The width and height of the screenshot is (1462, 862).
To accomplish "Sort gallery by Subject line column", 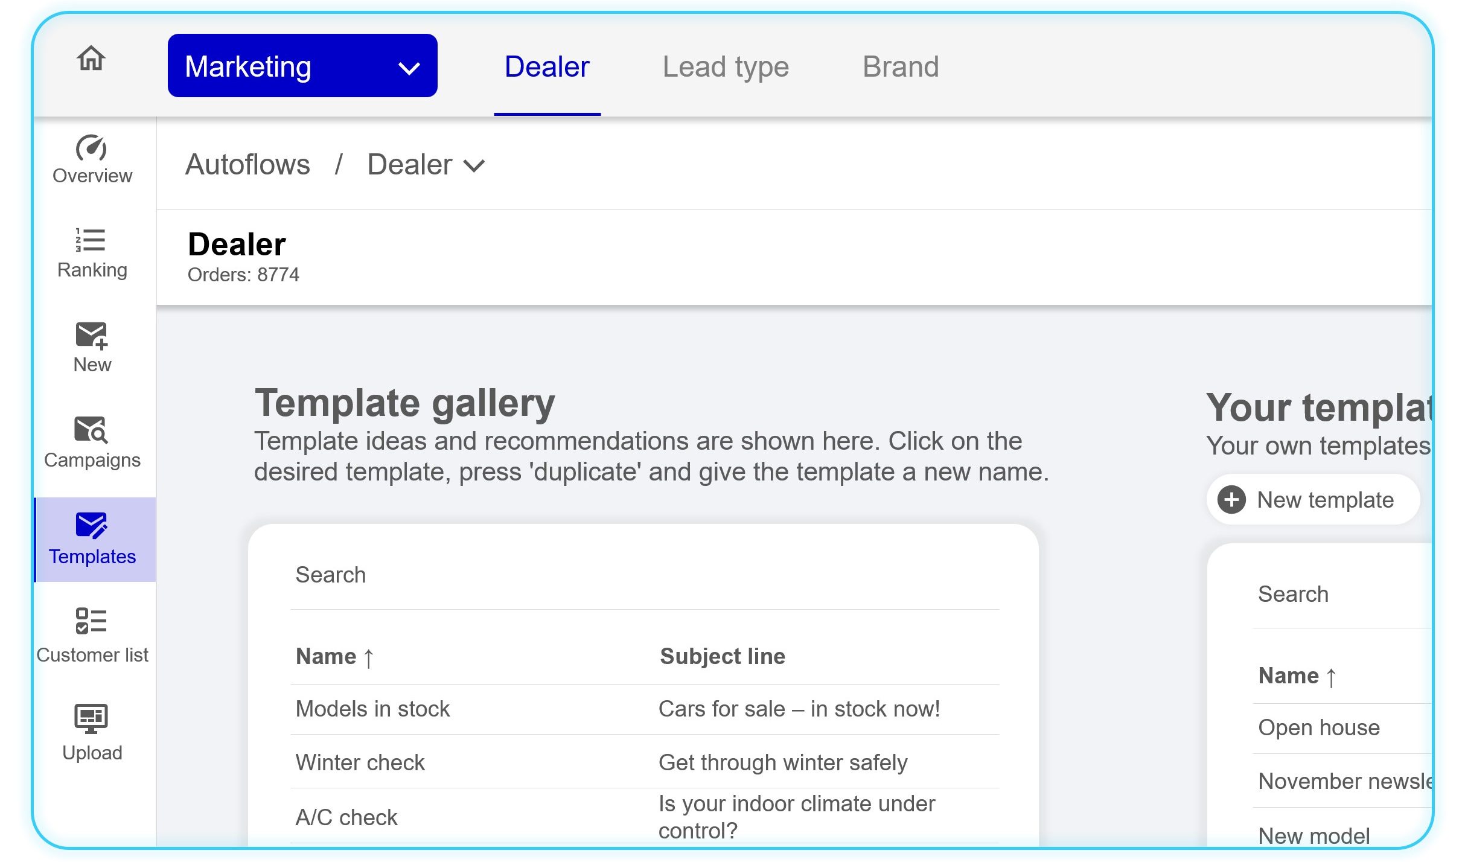I will click(x=723, y=656).
